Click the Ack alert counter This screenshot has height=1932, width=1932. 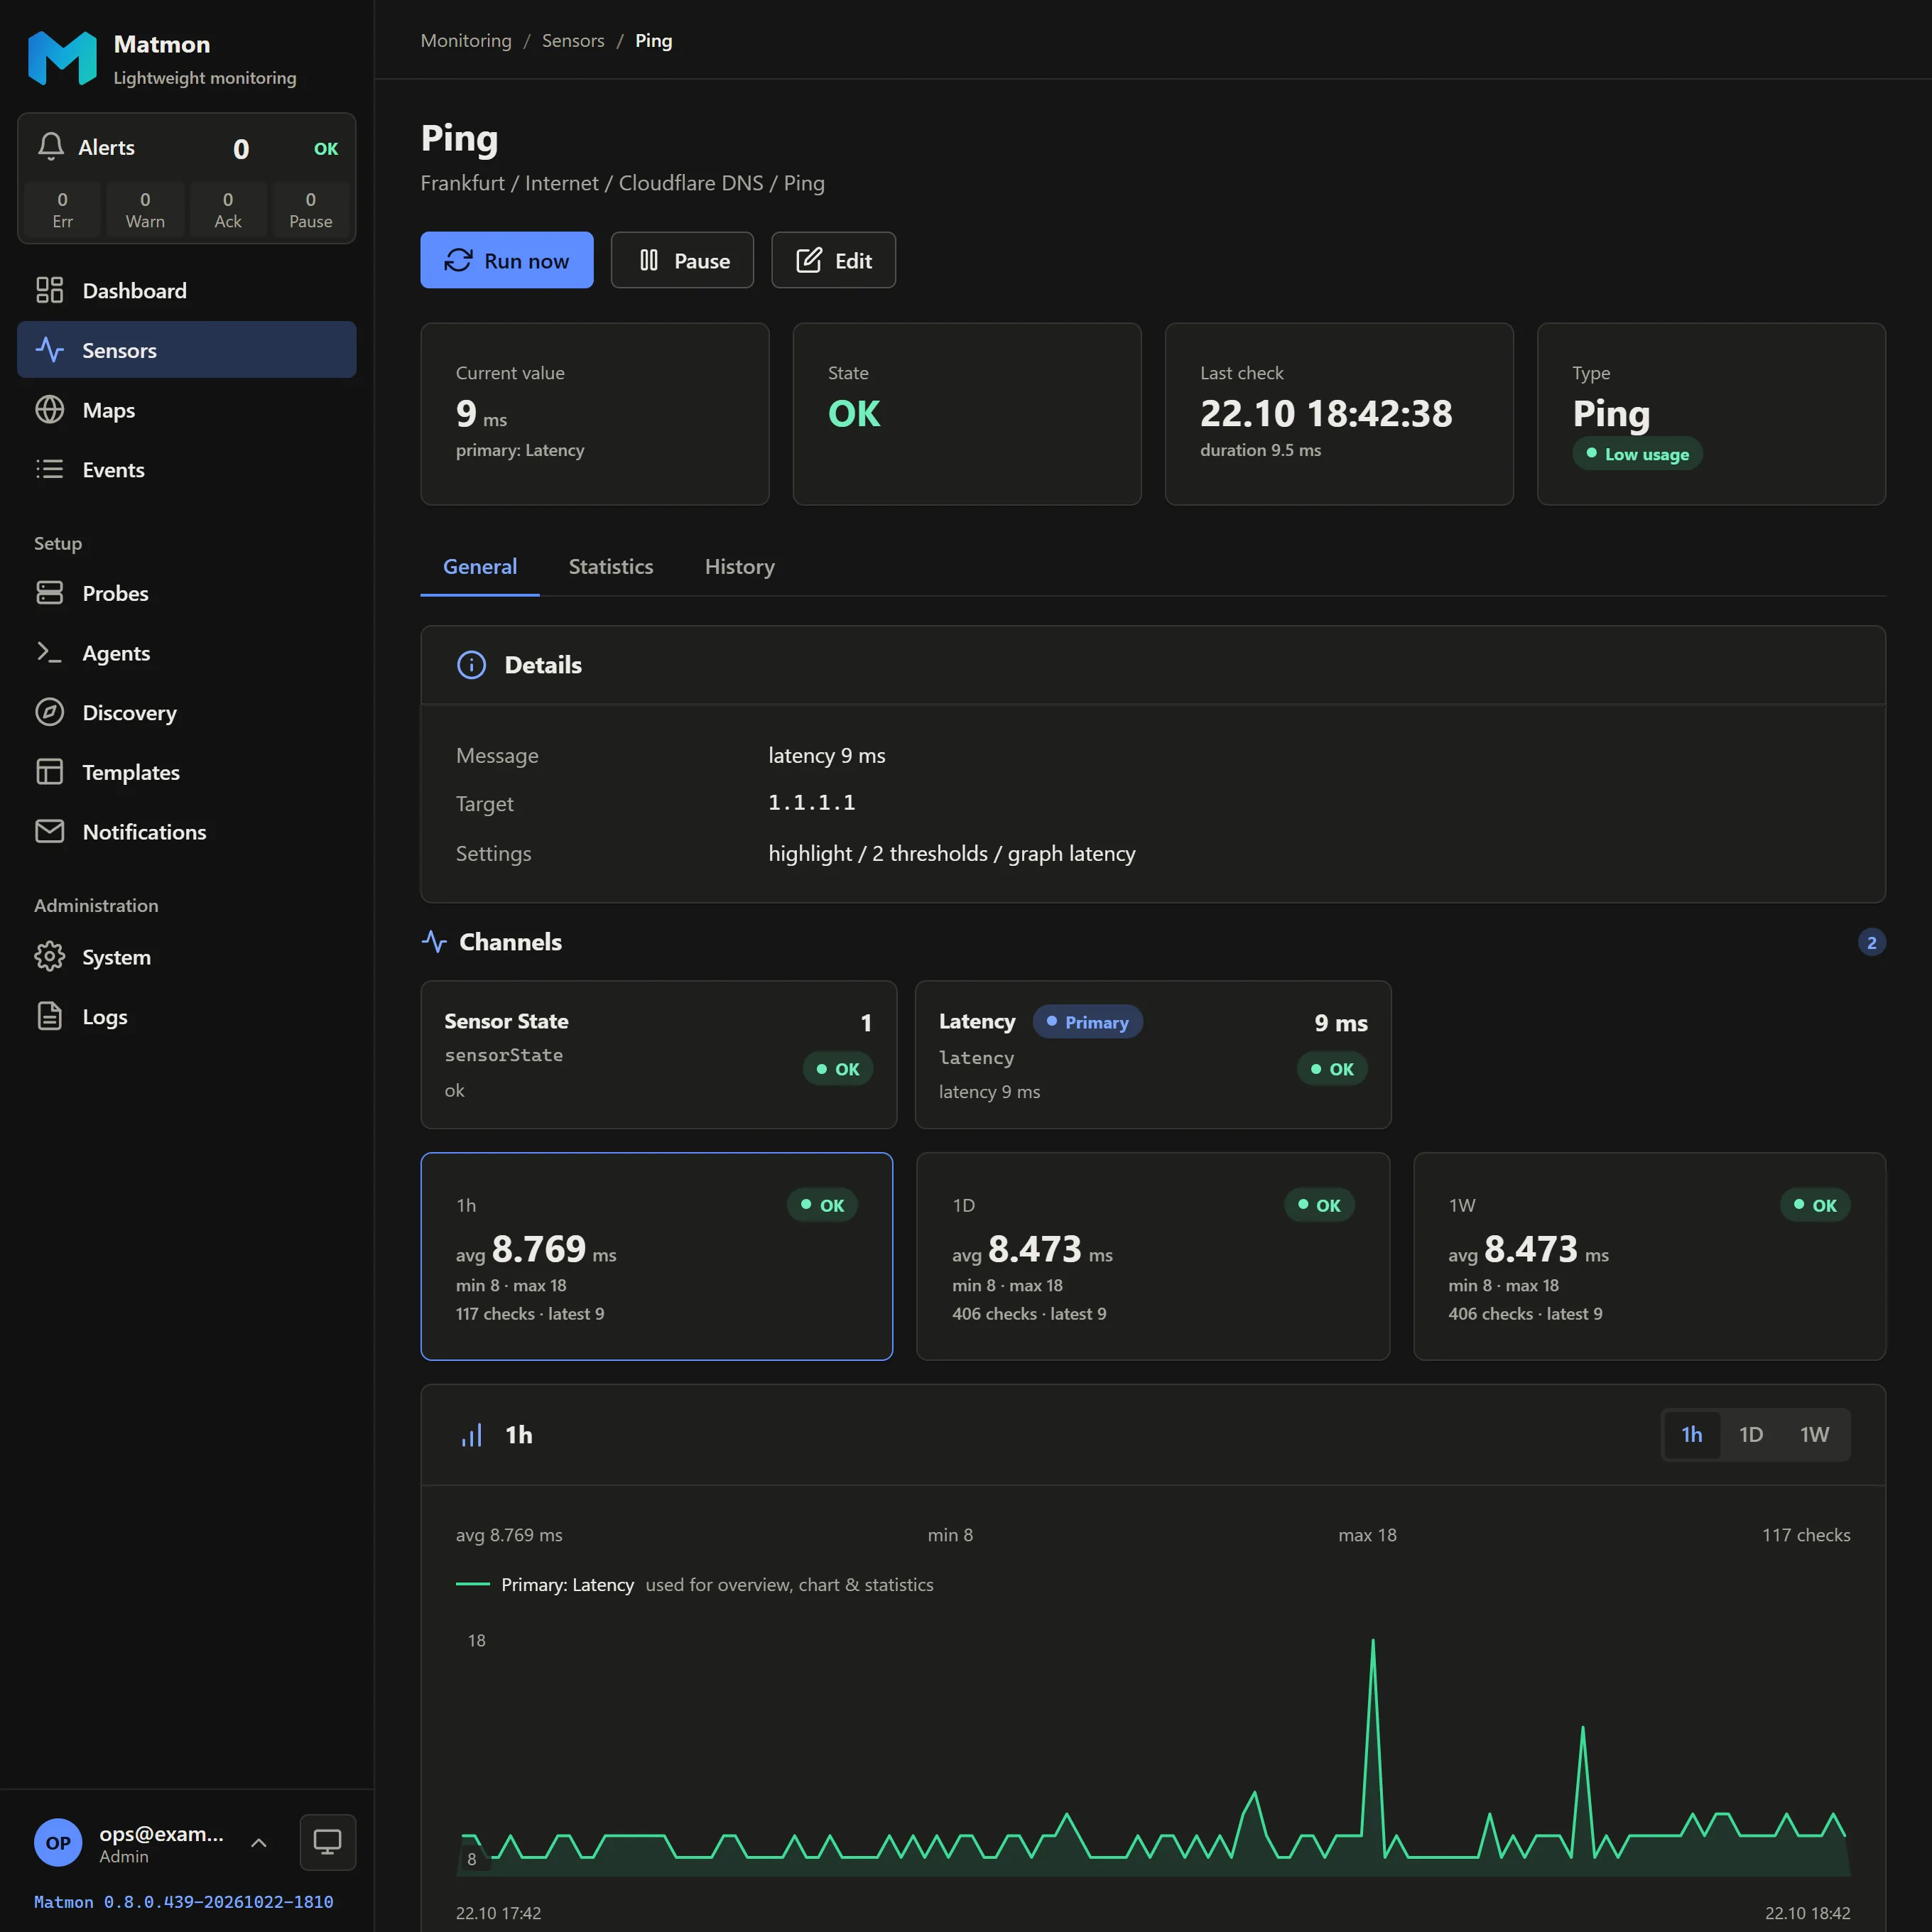click(x=228, y=210)
